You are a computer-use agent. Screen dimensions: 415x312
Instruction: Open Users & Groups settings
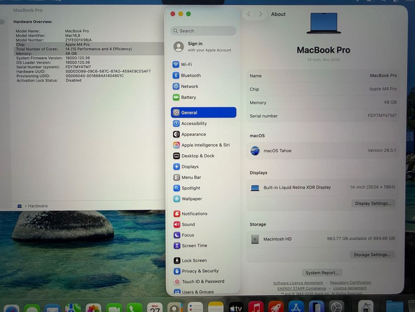(194, 292)
